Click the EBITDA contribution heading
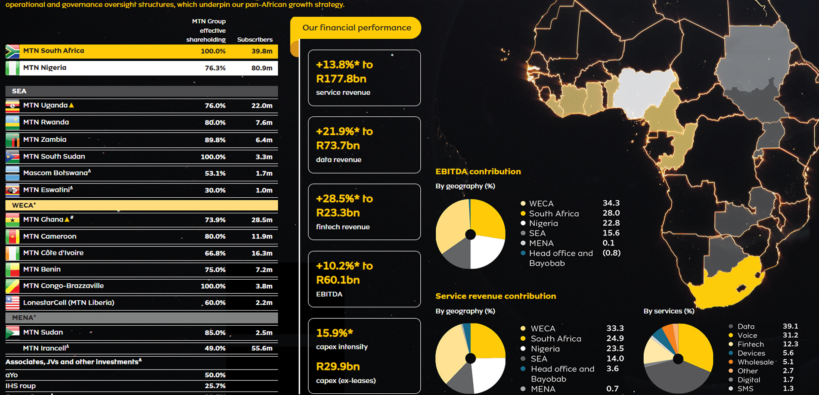Screen dimensions: 819x395 (x=478, y=171)
